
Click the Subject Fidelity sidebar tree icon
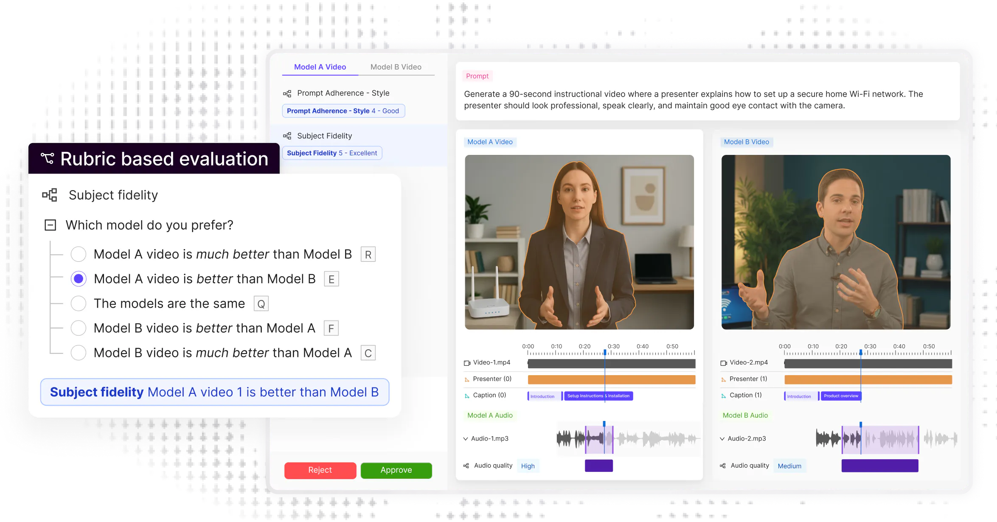(x=287, y=136)
